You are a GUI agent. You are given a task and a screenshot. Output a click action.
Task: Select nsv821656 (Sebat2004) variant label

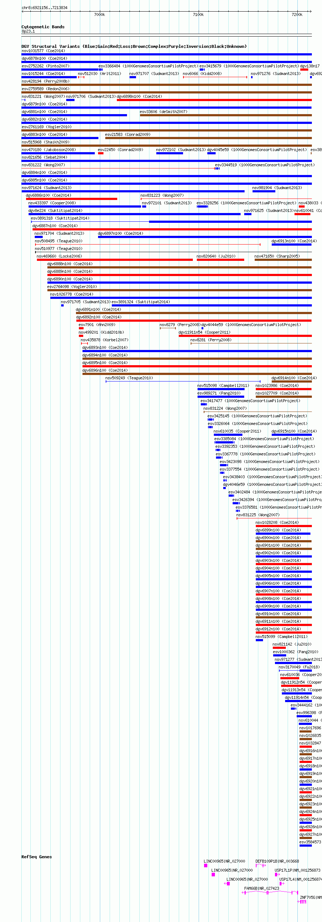coord(45,157)
